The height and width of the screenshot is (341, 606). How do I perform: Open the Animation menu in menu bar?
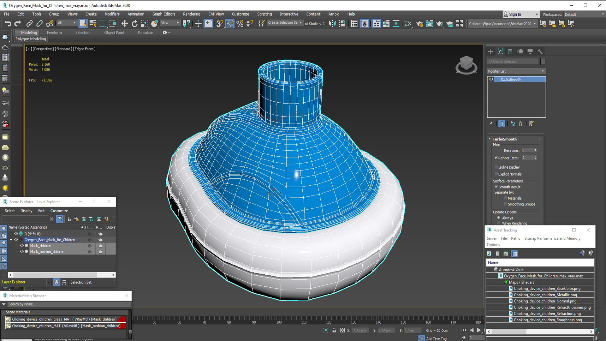tap(135, 14)
